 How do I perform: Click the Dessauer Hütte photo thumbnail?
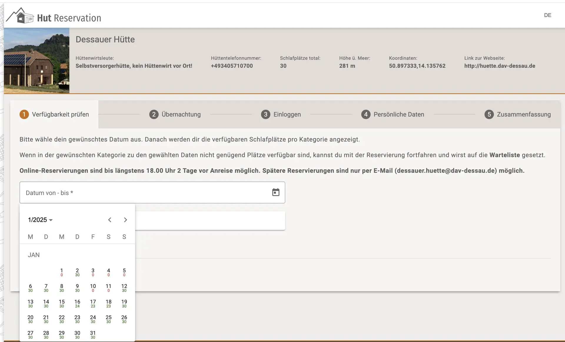tap(36, 61)
